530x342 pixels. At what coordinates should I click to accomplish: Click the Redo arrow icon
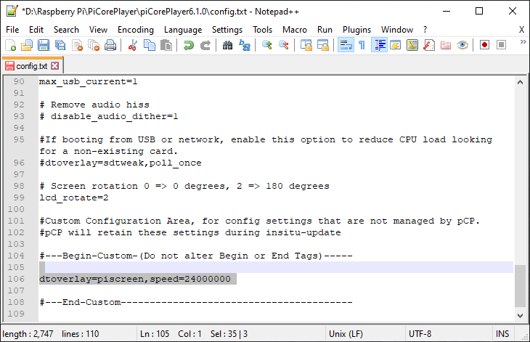pos(205,45)
